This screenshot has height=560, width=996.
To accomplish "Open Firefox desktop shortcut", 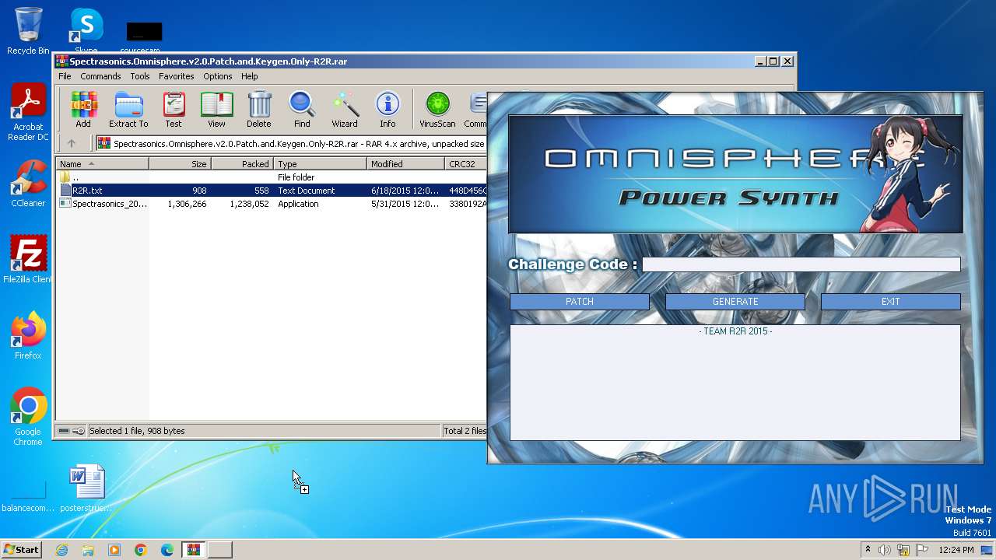I will pyautogui.click(x=28, y=336).
